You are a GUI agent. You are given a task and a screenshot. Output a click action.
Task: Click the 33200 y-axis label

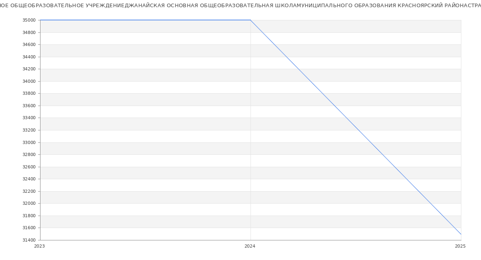click(x=29, y=130)
